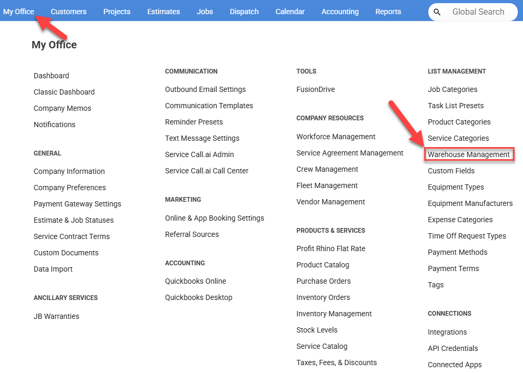
Task: Open the My Office menu
Action: [x=19, y=12]
